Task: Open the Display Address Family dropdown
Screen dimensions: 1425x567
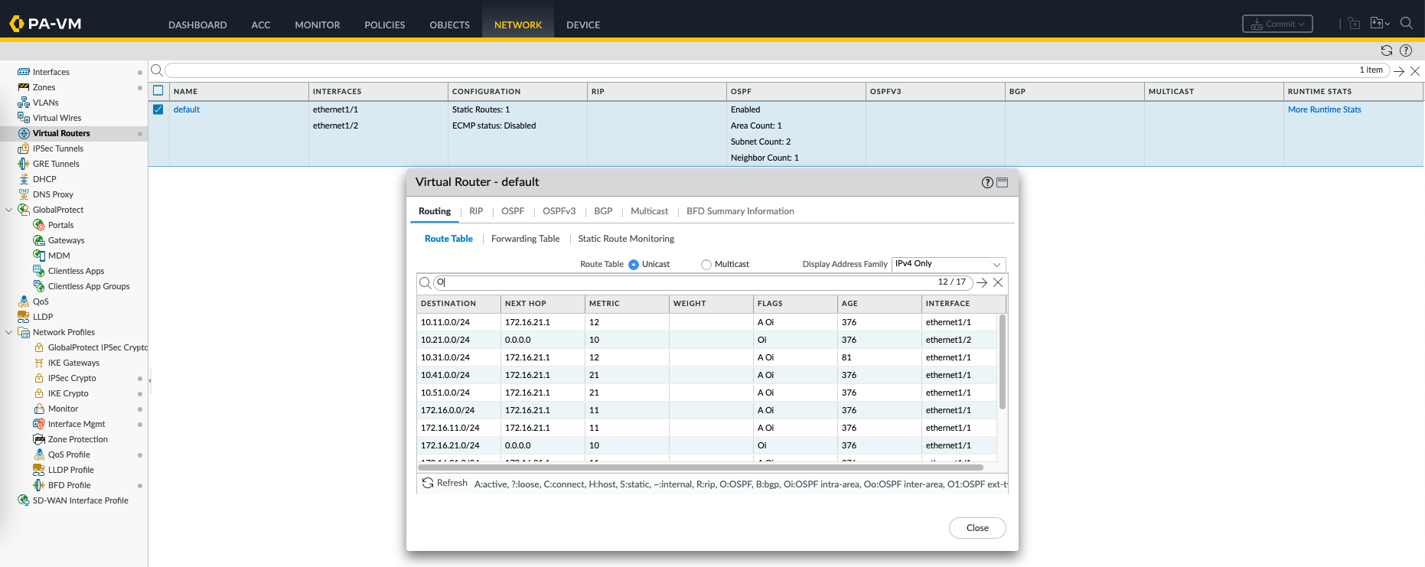Action: coord(948,264)
